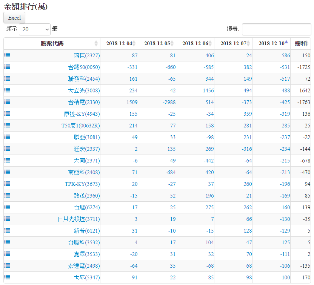Screen dimensions: 314x285
Task: Click the list icon beside 台積電(2330)
Action: pos(7,102)
